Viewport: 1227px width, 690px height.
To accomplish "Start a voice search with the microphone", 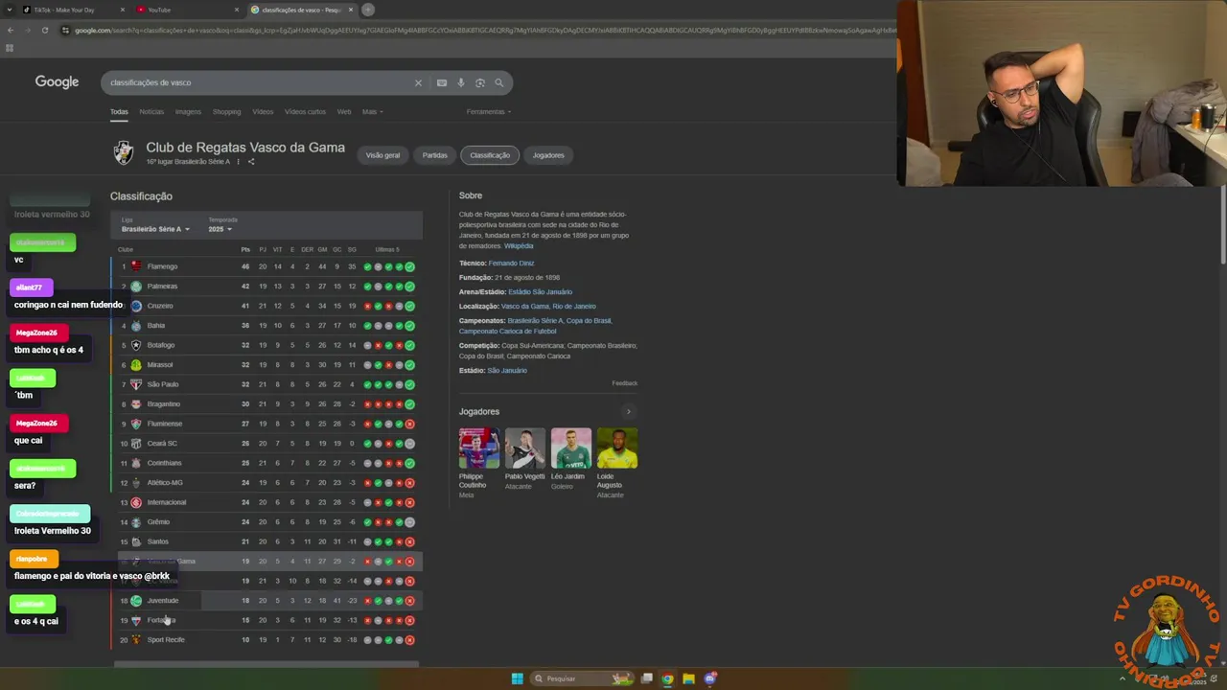I will (461, 82).
